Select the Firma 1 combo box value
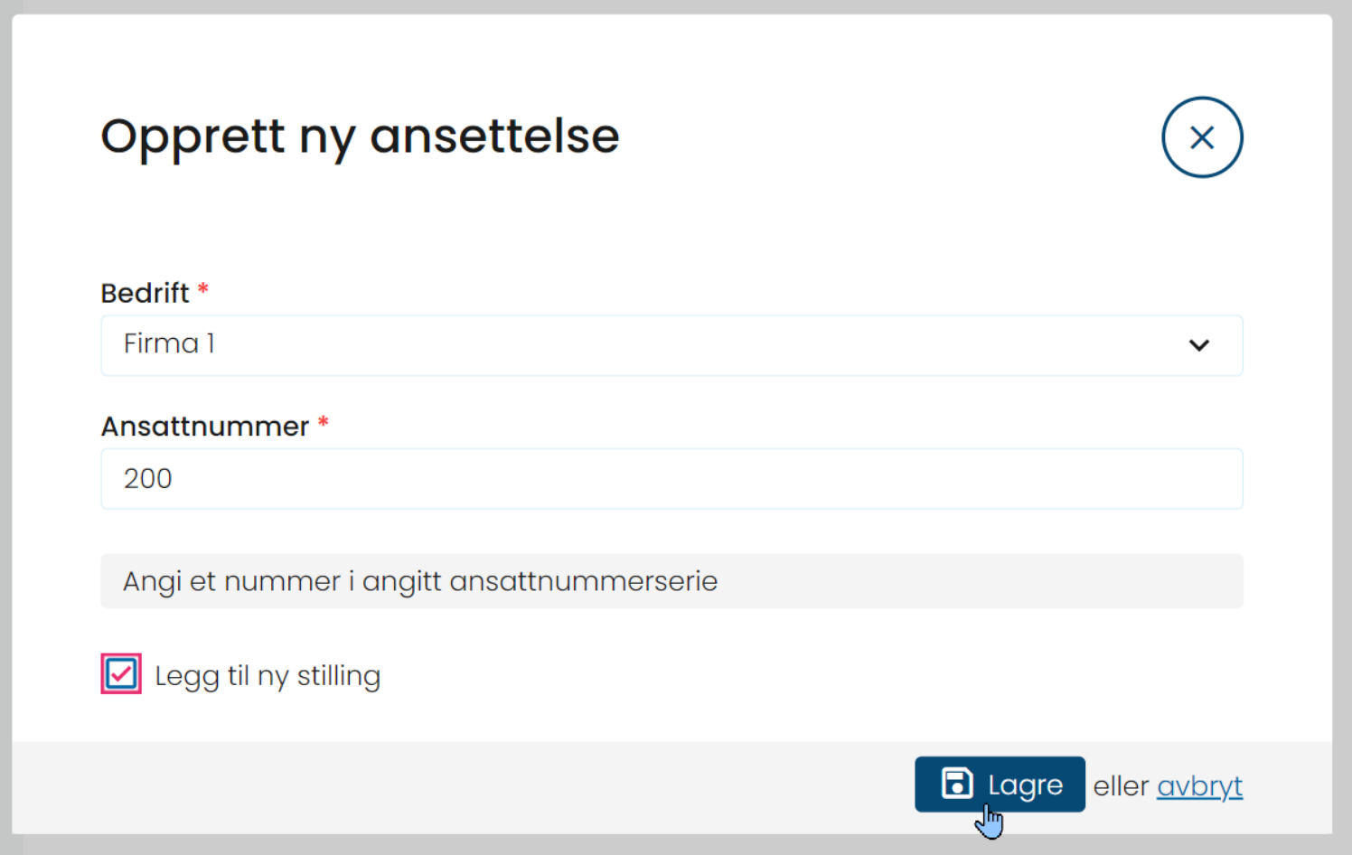 coord(169,343)
